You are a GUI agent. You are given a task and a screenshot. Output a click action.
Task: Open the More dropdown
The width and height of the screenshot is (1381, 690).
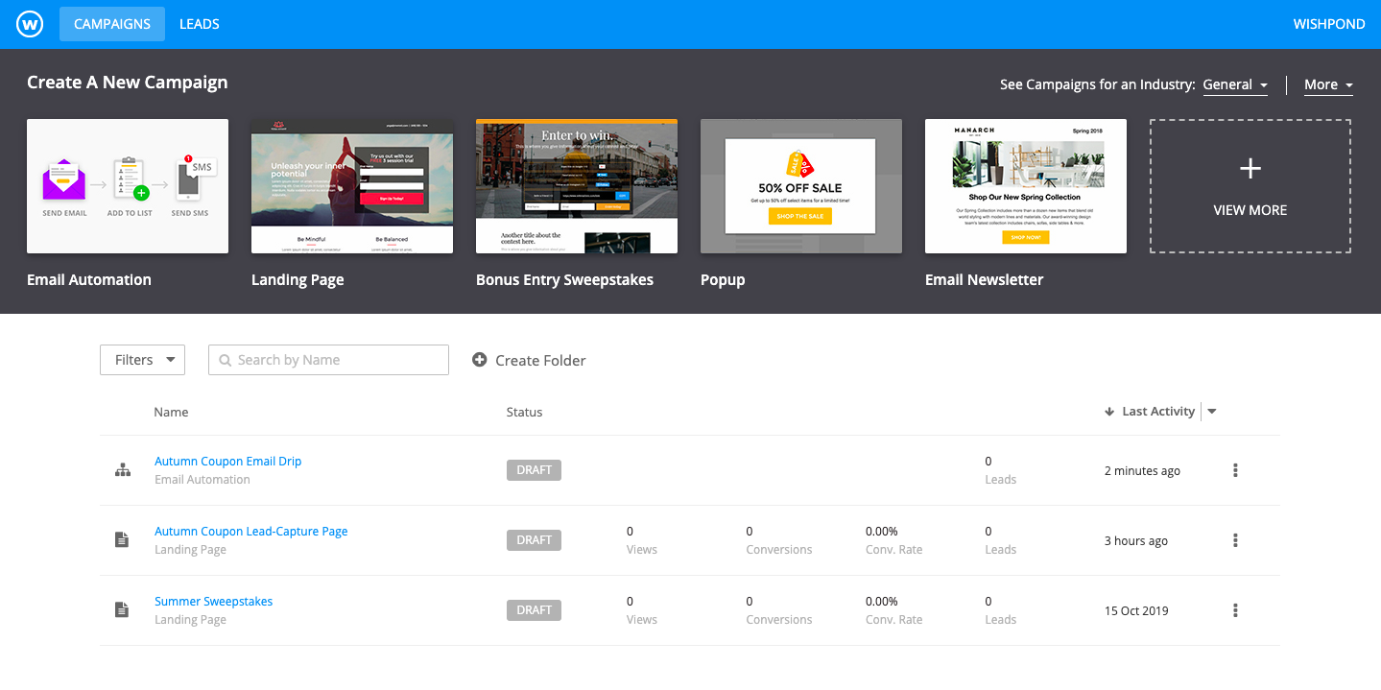1328,84
